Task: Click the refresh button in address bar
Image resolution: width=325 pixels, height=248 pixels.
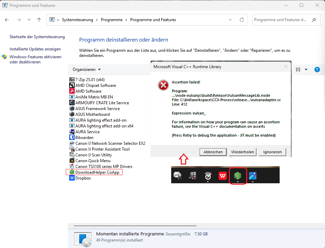Action: pos(242,20)
